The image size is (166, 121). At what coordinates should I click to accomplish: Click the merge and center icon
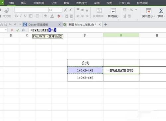[x=99, y=11]
